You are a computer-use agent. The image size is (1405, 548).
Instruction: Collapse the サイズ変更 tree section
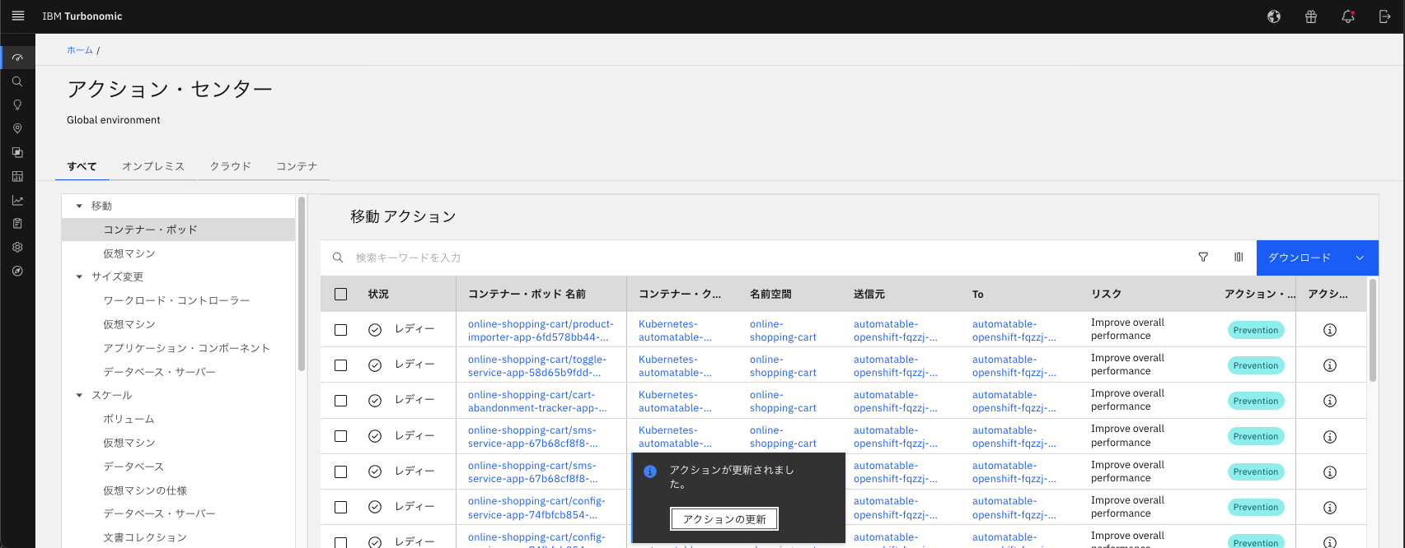(x=80, y=277)
